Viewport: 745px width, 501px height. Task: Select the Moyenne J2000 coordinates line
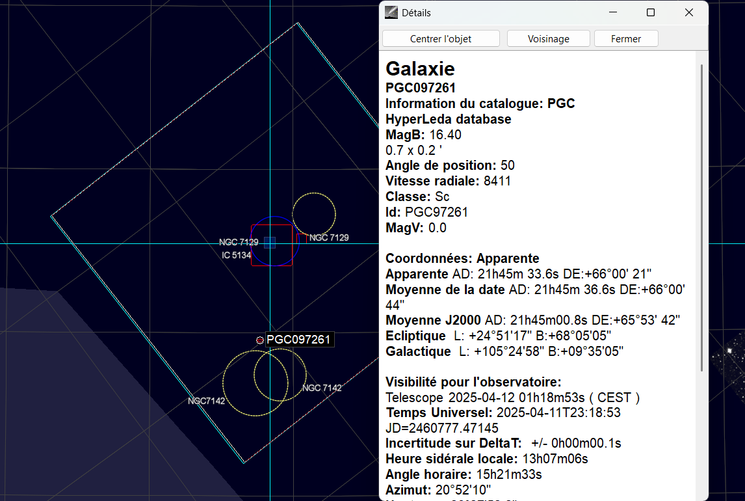(x=532, y=320)
